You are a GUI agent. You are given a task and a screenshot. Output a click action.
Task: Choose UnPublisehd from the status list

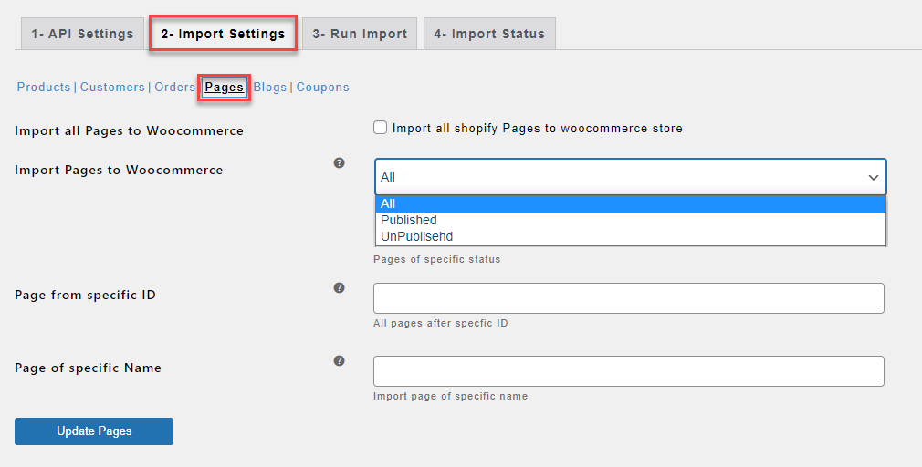point(631,237)
